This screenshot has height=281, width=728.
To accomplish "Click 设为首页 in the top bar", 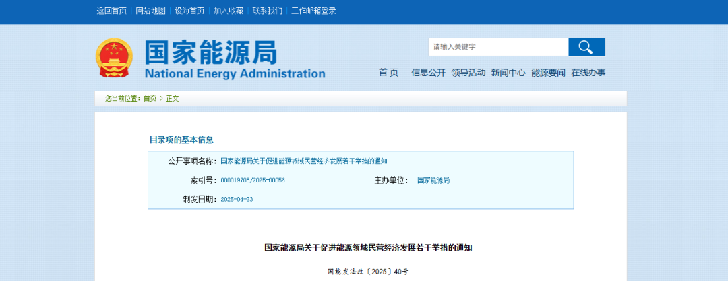I will click(189, 11).
